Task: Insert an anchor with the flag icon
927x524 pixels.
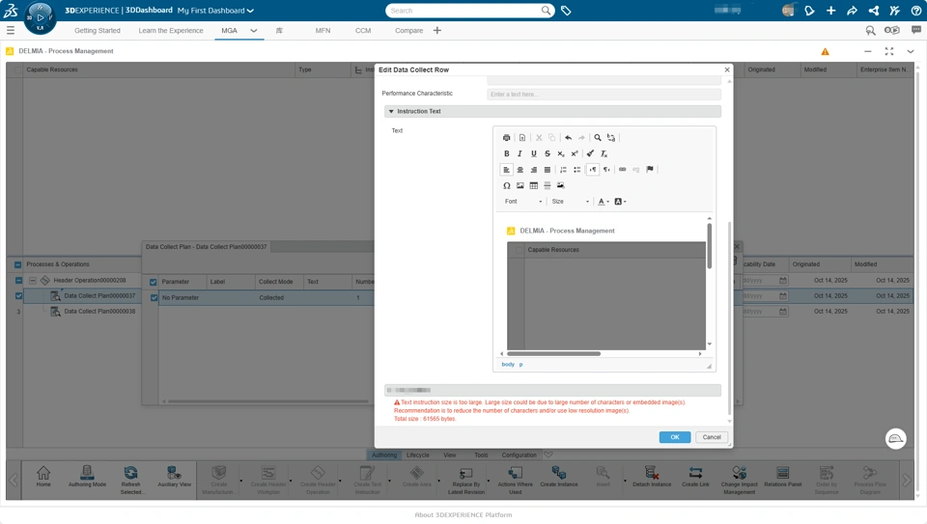Action: click(650, 170)
